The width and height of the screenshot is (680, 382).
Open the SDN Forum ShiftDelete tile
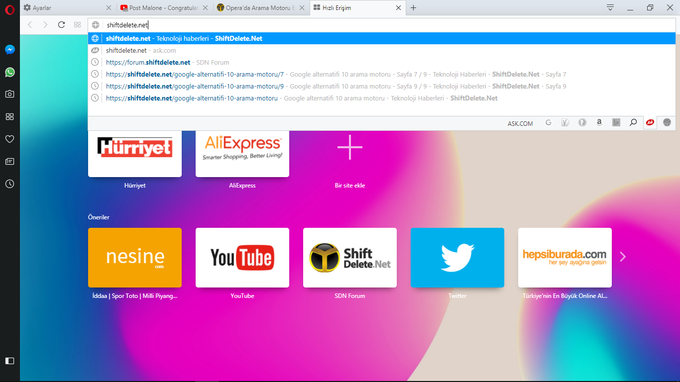[350, 258]
